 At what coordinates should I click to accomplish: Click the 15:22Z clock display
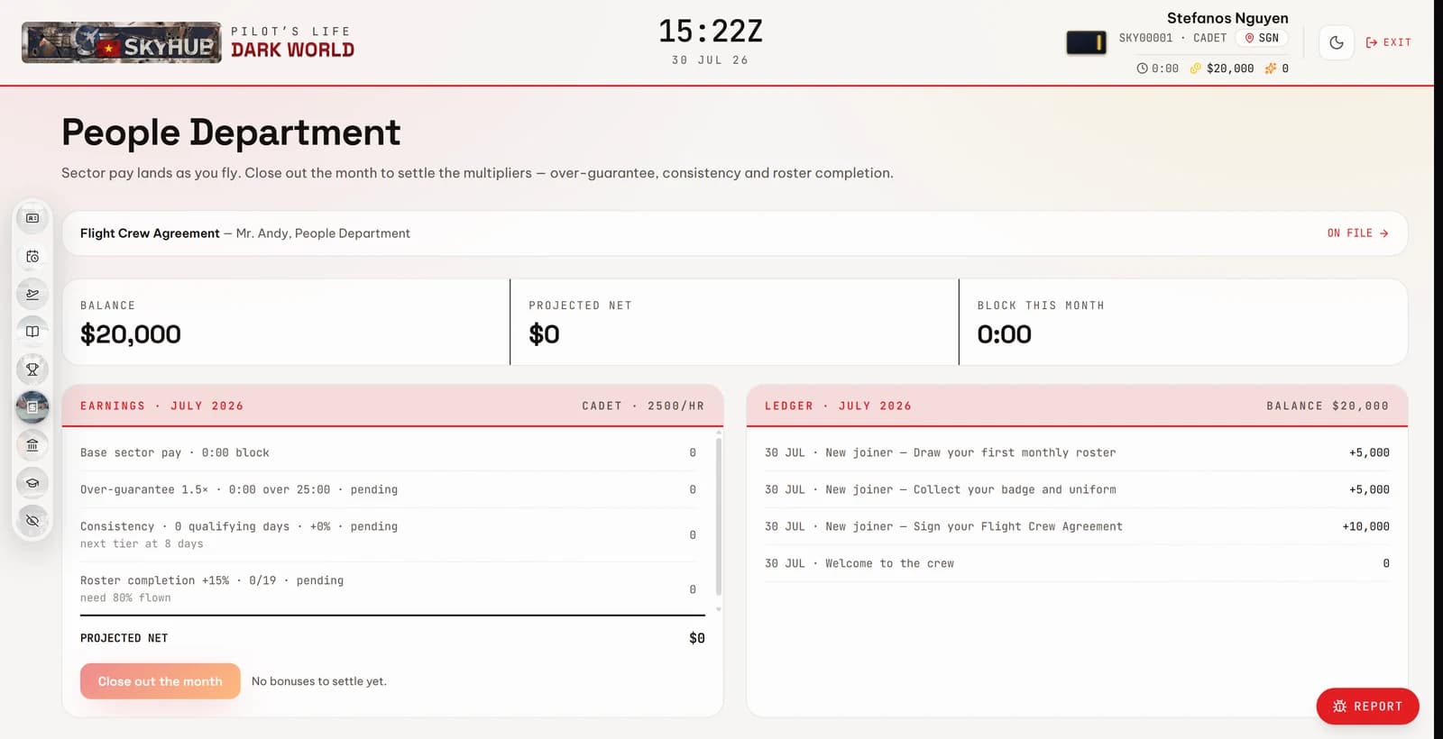(711, 32)
